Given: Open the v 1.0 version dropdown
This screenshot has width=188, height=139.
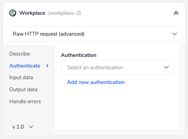Looking at the screenshot, I should (23, 127).
